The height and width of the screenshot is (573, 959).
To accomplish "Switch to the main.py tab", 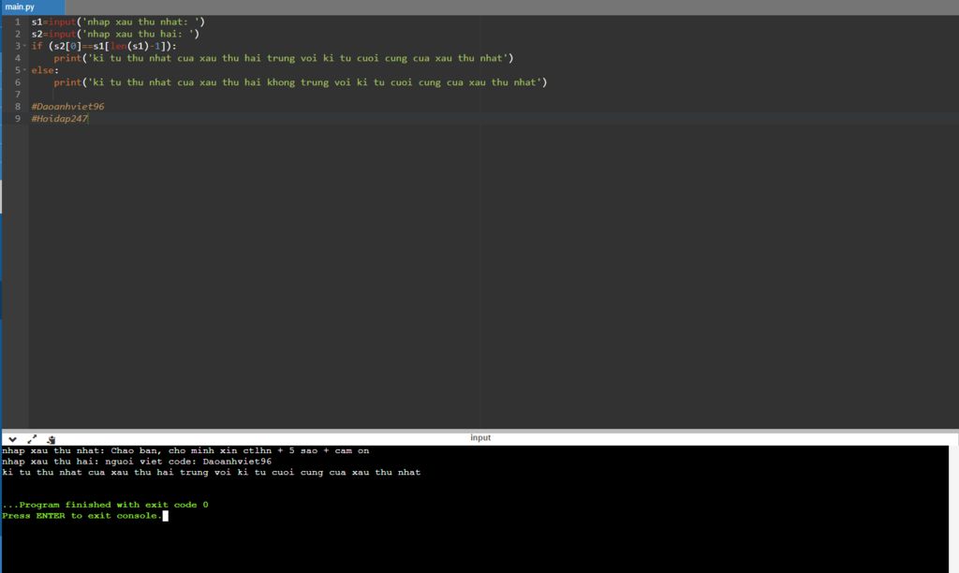I will pyautogui.click(x=32, y=7).
